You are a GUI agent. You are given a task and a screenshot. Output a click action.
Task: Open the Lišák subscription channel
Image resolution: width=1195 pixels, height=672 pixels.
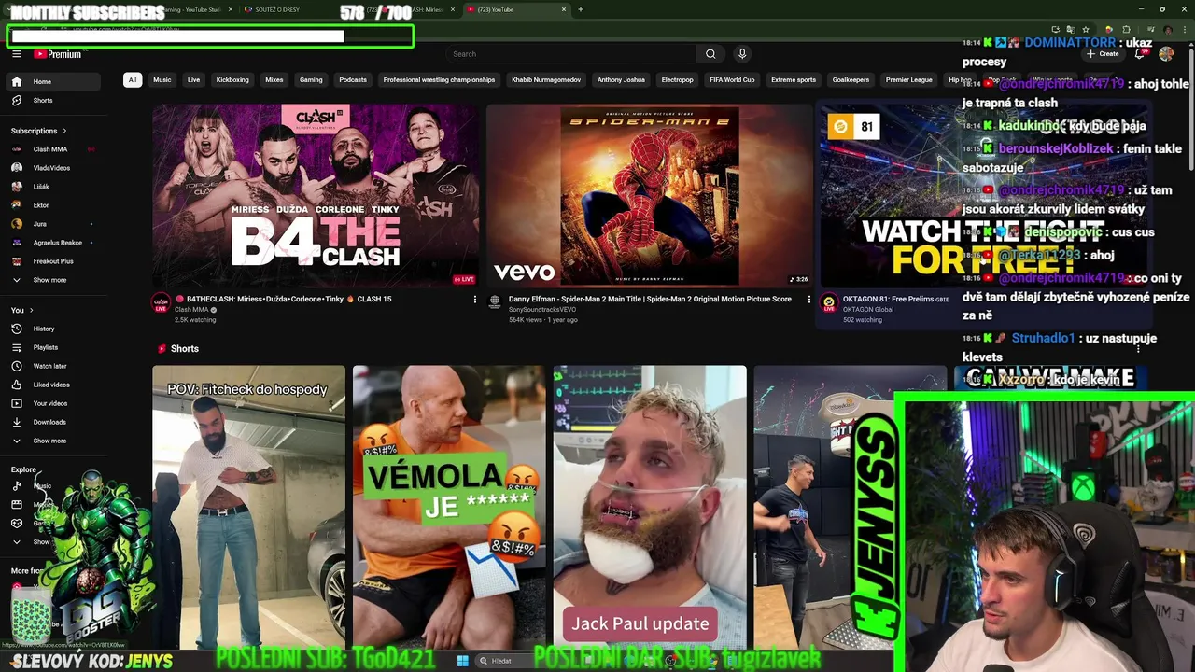tap(54, 187)
